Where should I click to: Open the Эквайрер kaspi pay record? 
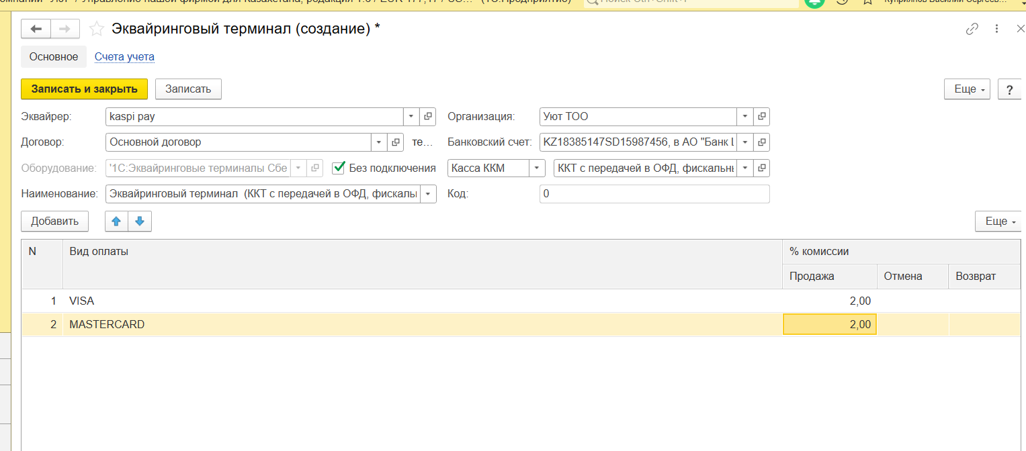pos(428,117)
